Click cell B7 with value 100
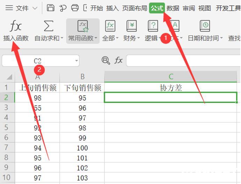 82,147
